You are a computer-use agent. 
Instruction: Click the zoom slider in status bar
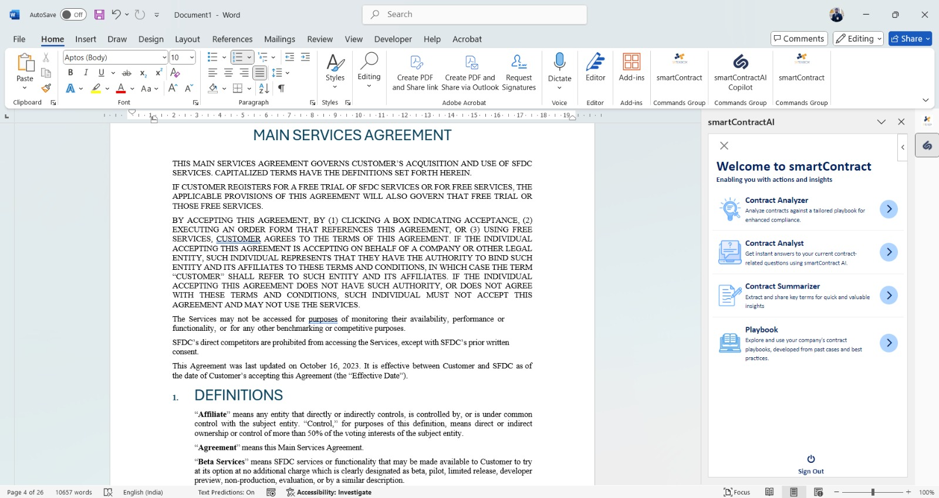point(873,492)
